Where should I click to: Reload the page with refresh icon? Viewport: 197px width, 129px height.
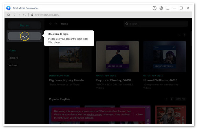click(25, 15)
